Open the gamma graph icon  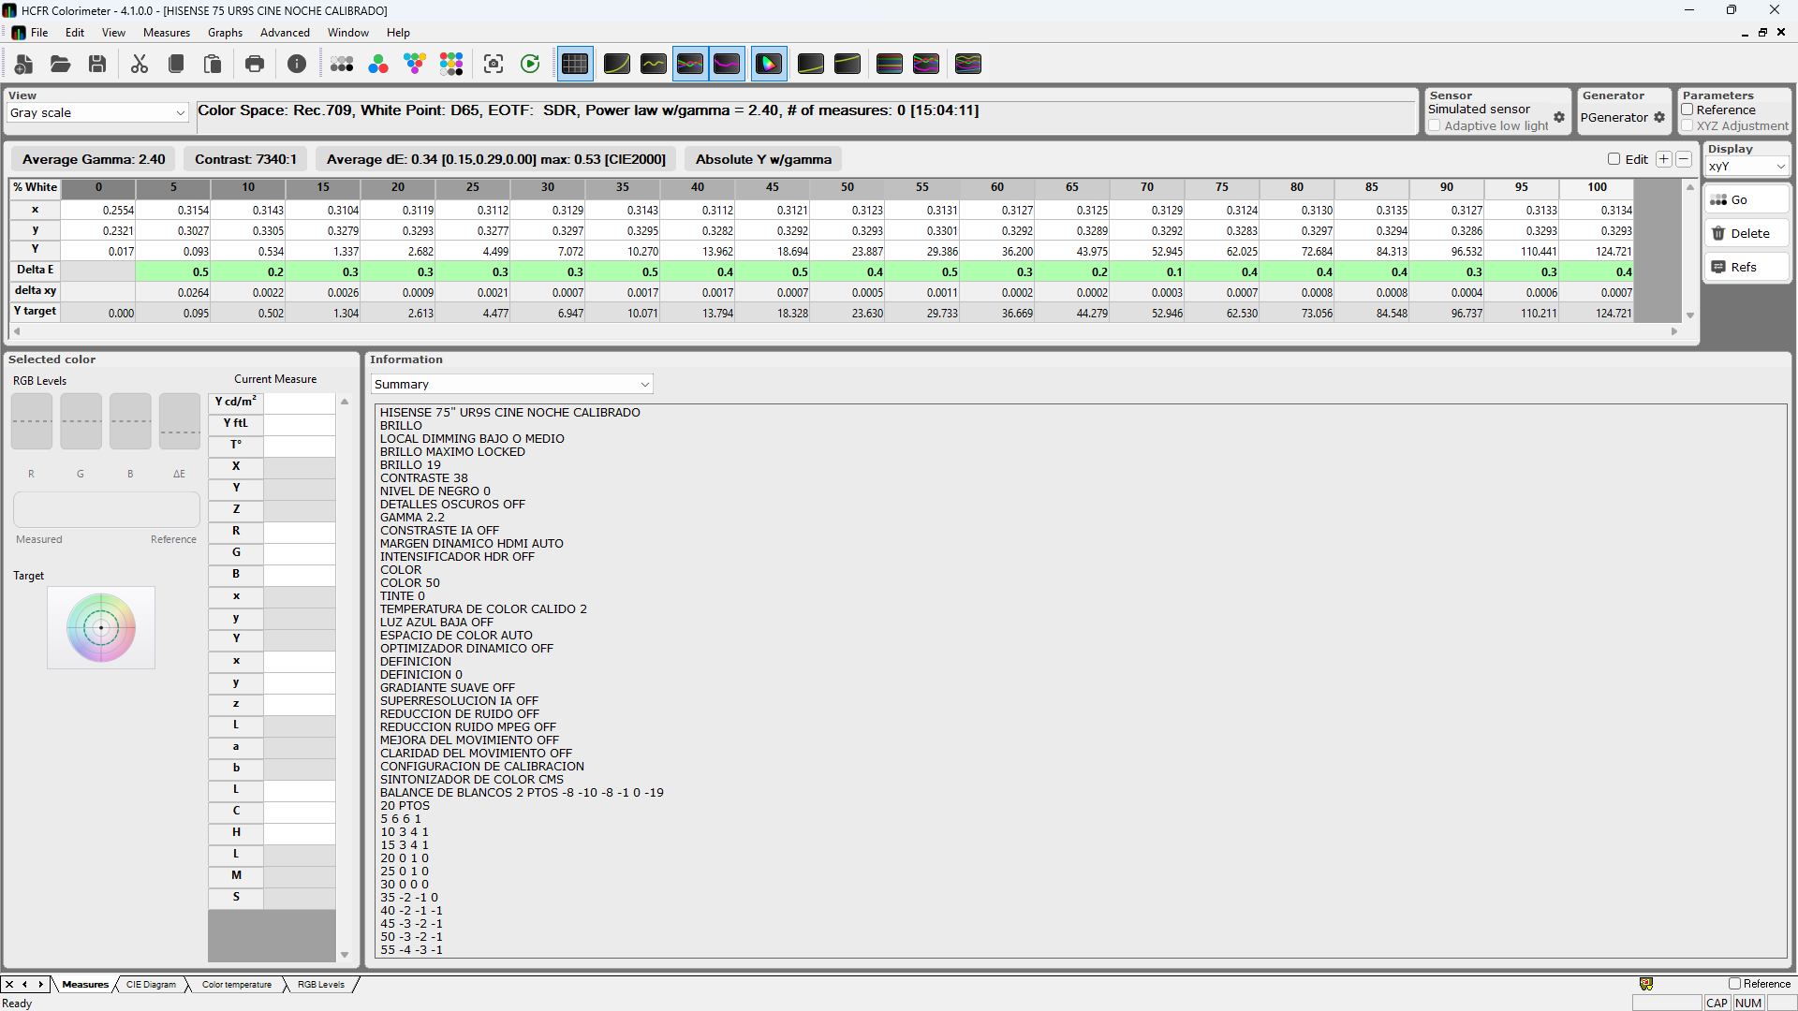tap(654, 64)
